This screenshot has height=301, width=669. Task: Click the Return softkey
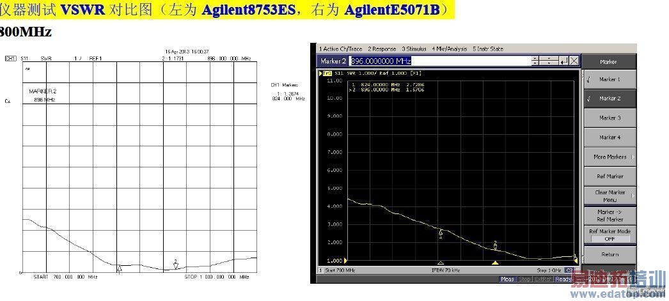[x=610, y=254]
